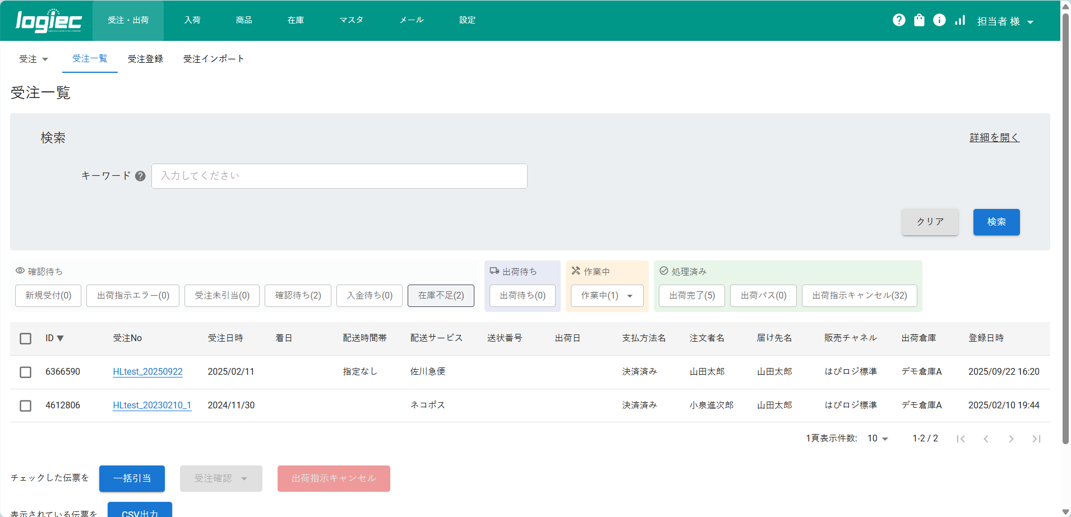
Task: Click the information circle icon in header
Action: (x=939, y=20)
